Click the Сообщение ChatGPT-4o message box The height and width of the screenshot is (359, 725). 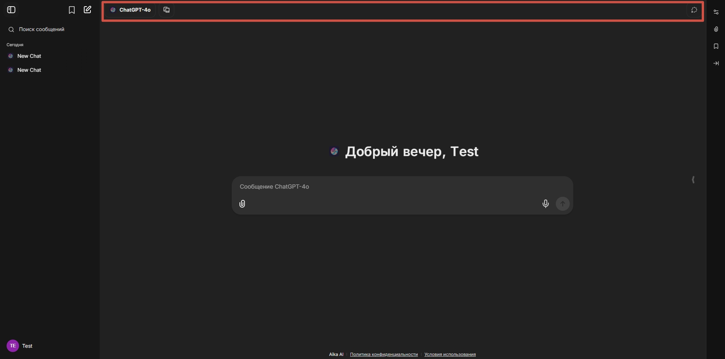pos(388,187)
